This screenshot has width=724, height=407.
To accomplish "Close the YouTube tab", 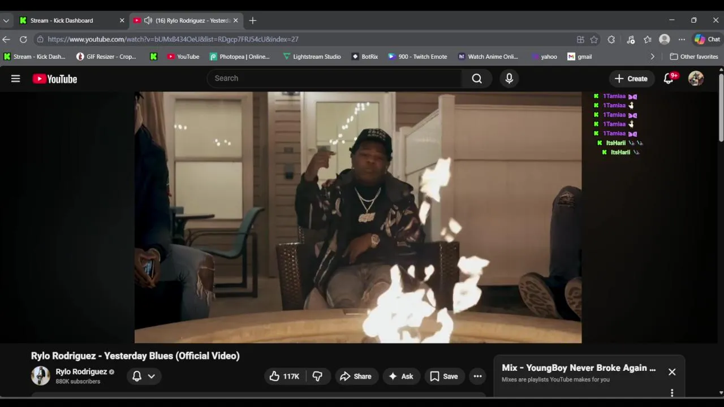I will tap(236, 20).
